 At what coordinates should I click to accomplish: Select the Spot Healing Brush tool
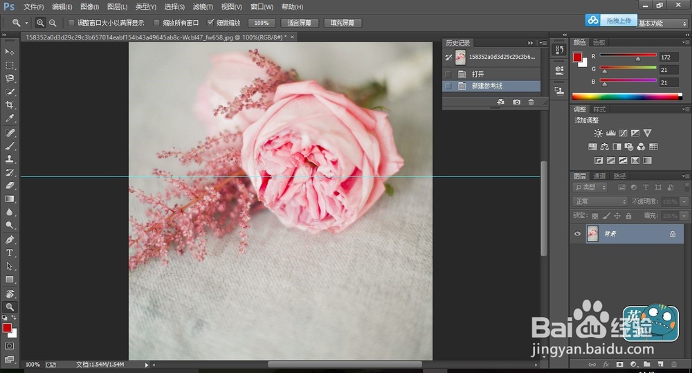pos(9,132)
